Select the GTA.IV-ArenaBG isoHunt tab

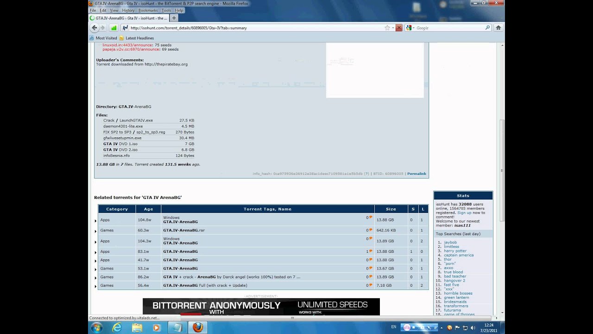129,18
